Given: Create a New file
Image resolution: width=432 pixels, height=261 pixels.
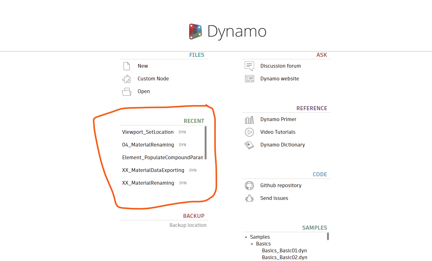Looking at the screenshot, I should (143, 66).
